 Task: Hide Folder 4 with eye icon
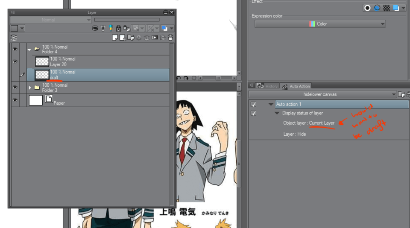point(15,49)
